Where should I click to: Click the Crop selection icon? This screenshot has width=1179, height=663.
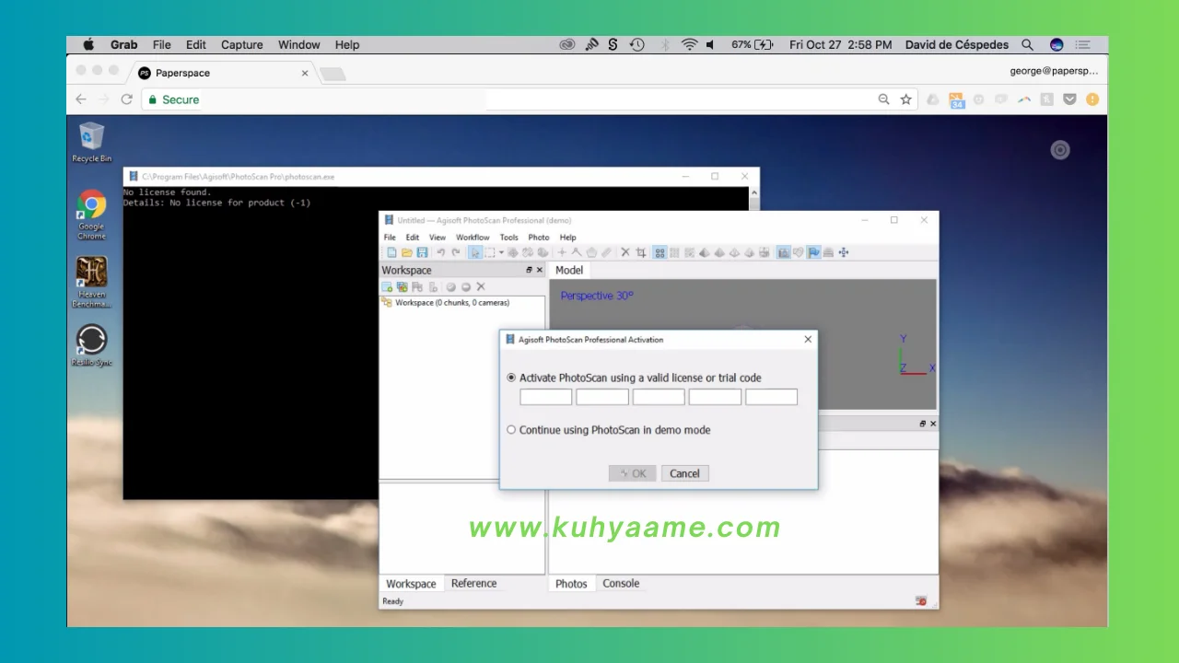[641, 252]
